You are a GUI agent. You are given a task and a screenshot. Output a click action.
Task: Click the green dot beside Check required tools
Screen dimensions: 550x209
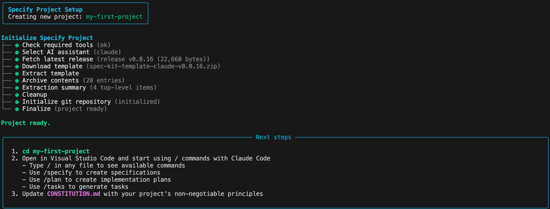click(17, 45)
